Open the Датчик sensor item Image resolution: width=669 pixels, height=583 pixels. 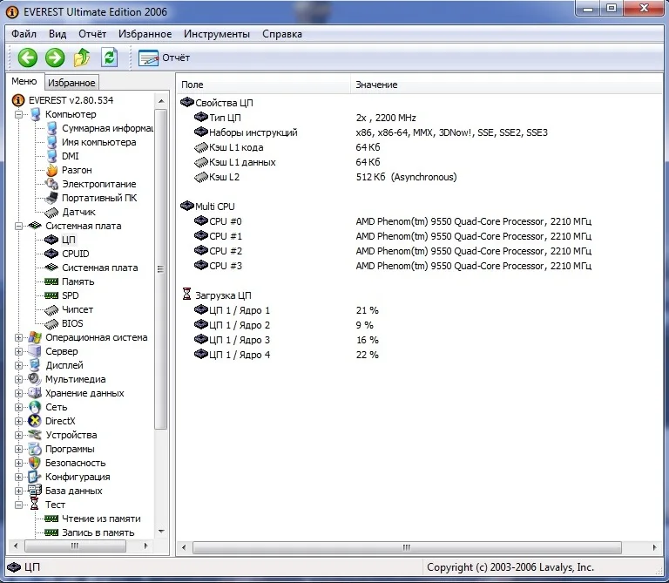coord(71,212)
